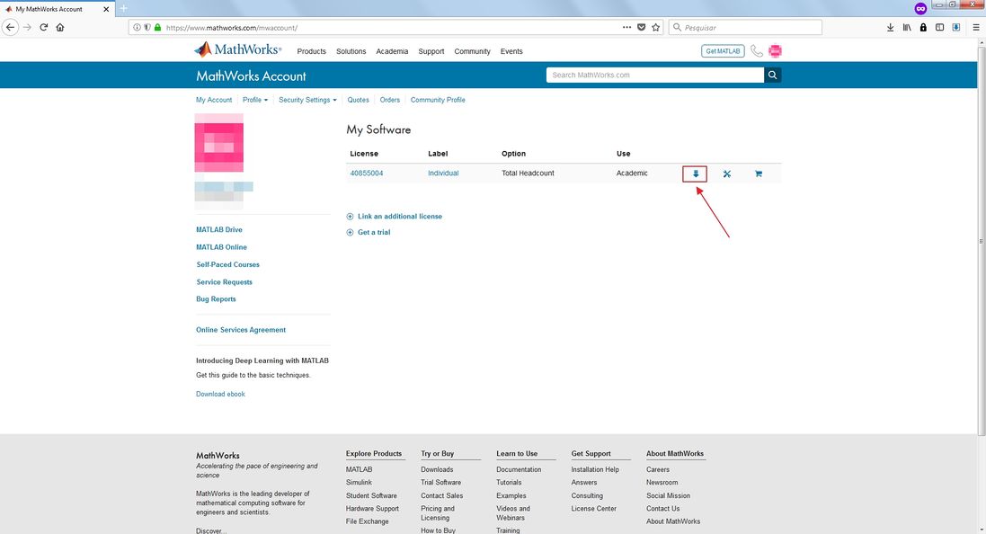Reload the page with the refresh icon
The height and width of the screenshot is (534, 986).
(43, 27)
